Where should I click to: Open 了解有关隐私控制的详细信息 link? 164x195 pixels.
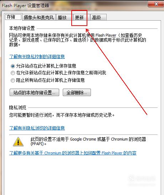click(x=37, y=57)
